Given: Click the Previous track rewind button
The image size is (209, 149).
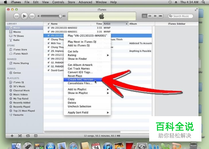Looking at the screenshot, I should coord(17,16).
